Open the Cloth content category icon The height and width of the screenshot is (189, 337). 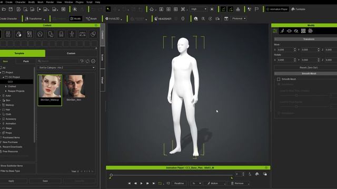click(51, 34)
